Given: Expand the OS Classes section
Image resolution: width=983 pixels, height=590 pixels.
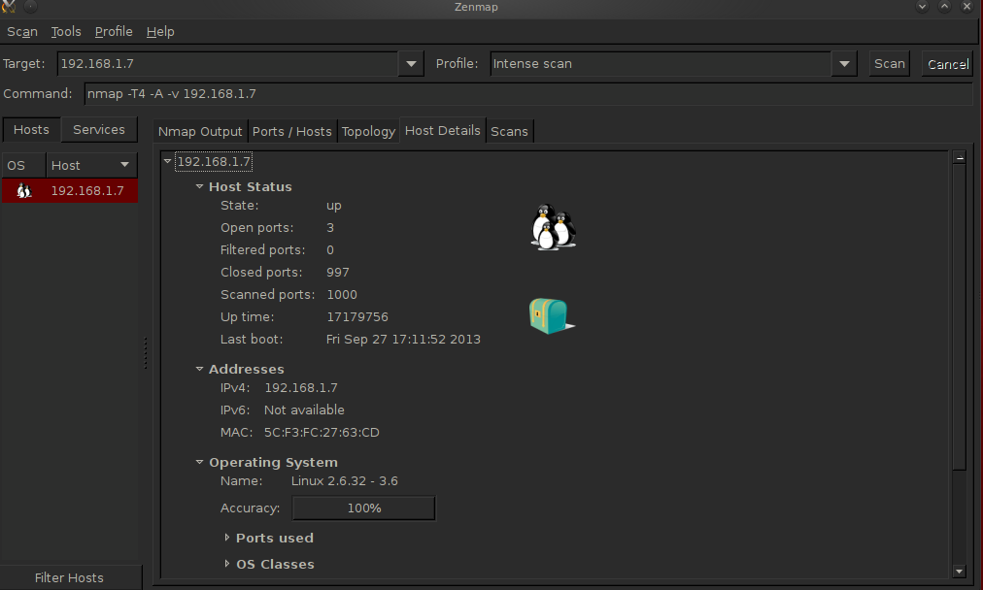Looking at the screenshot, I should click(x=227, y=565).
